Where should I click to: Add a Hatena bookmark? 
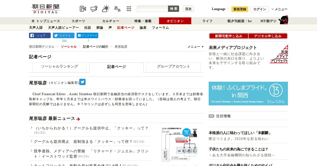87,36
